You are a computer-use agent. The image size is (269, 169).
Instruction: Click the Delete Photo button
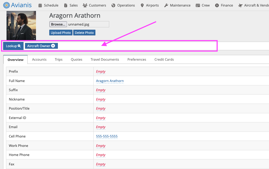click(x=84, y=33)
